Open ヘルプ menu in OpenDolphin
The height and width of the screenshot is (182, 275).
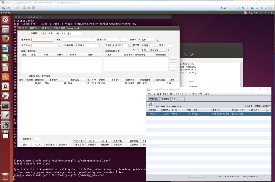click(x=206, y=94)
